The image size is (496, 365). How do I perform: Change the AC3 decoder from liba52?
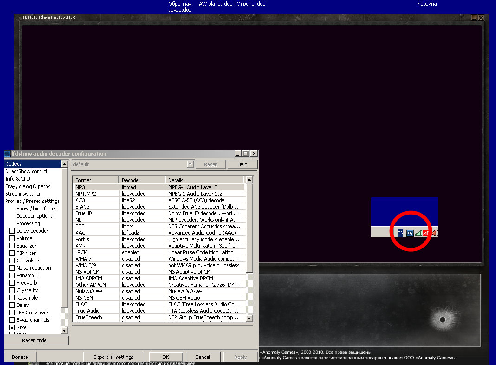click(142, 200)
